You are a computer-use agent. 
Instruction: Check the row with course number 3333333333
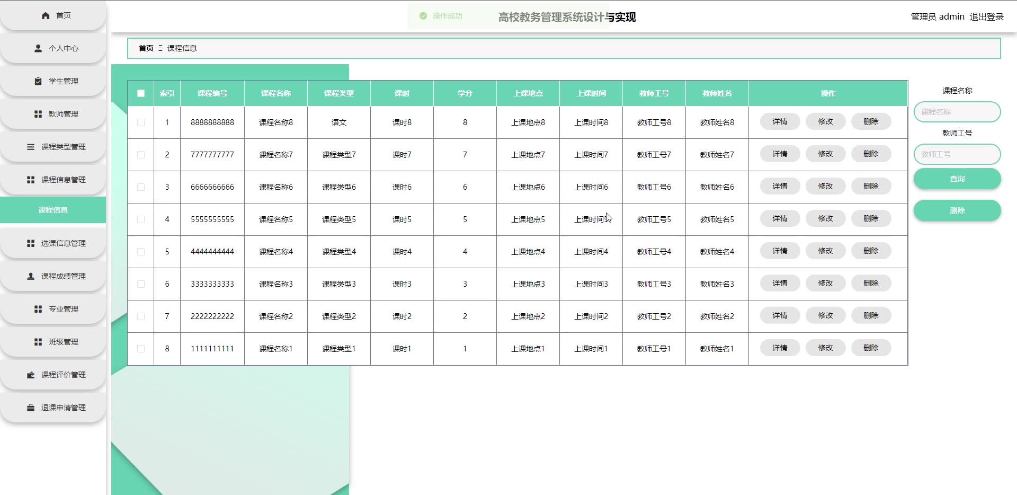pos(141,284)
